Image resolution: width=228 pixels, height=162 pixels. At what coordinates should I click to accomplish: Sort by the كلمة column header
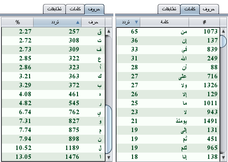(164, 22)
